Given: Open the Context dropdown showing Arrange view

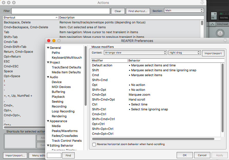Looking at the screenshot, I should click(x=135, y=52).
